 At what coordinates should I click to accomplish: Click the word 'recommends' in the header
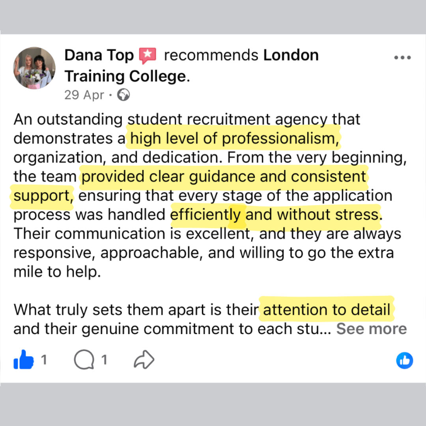[x=211, y=55]
